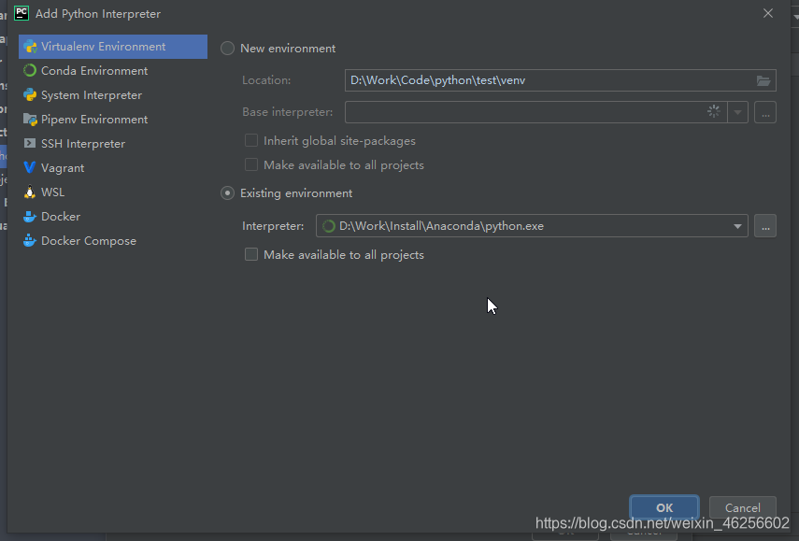The height and width of the screenshot is (541, 799).
Task: Select the New environment radio button
Action: tap(227, 49)
